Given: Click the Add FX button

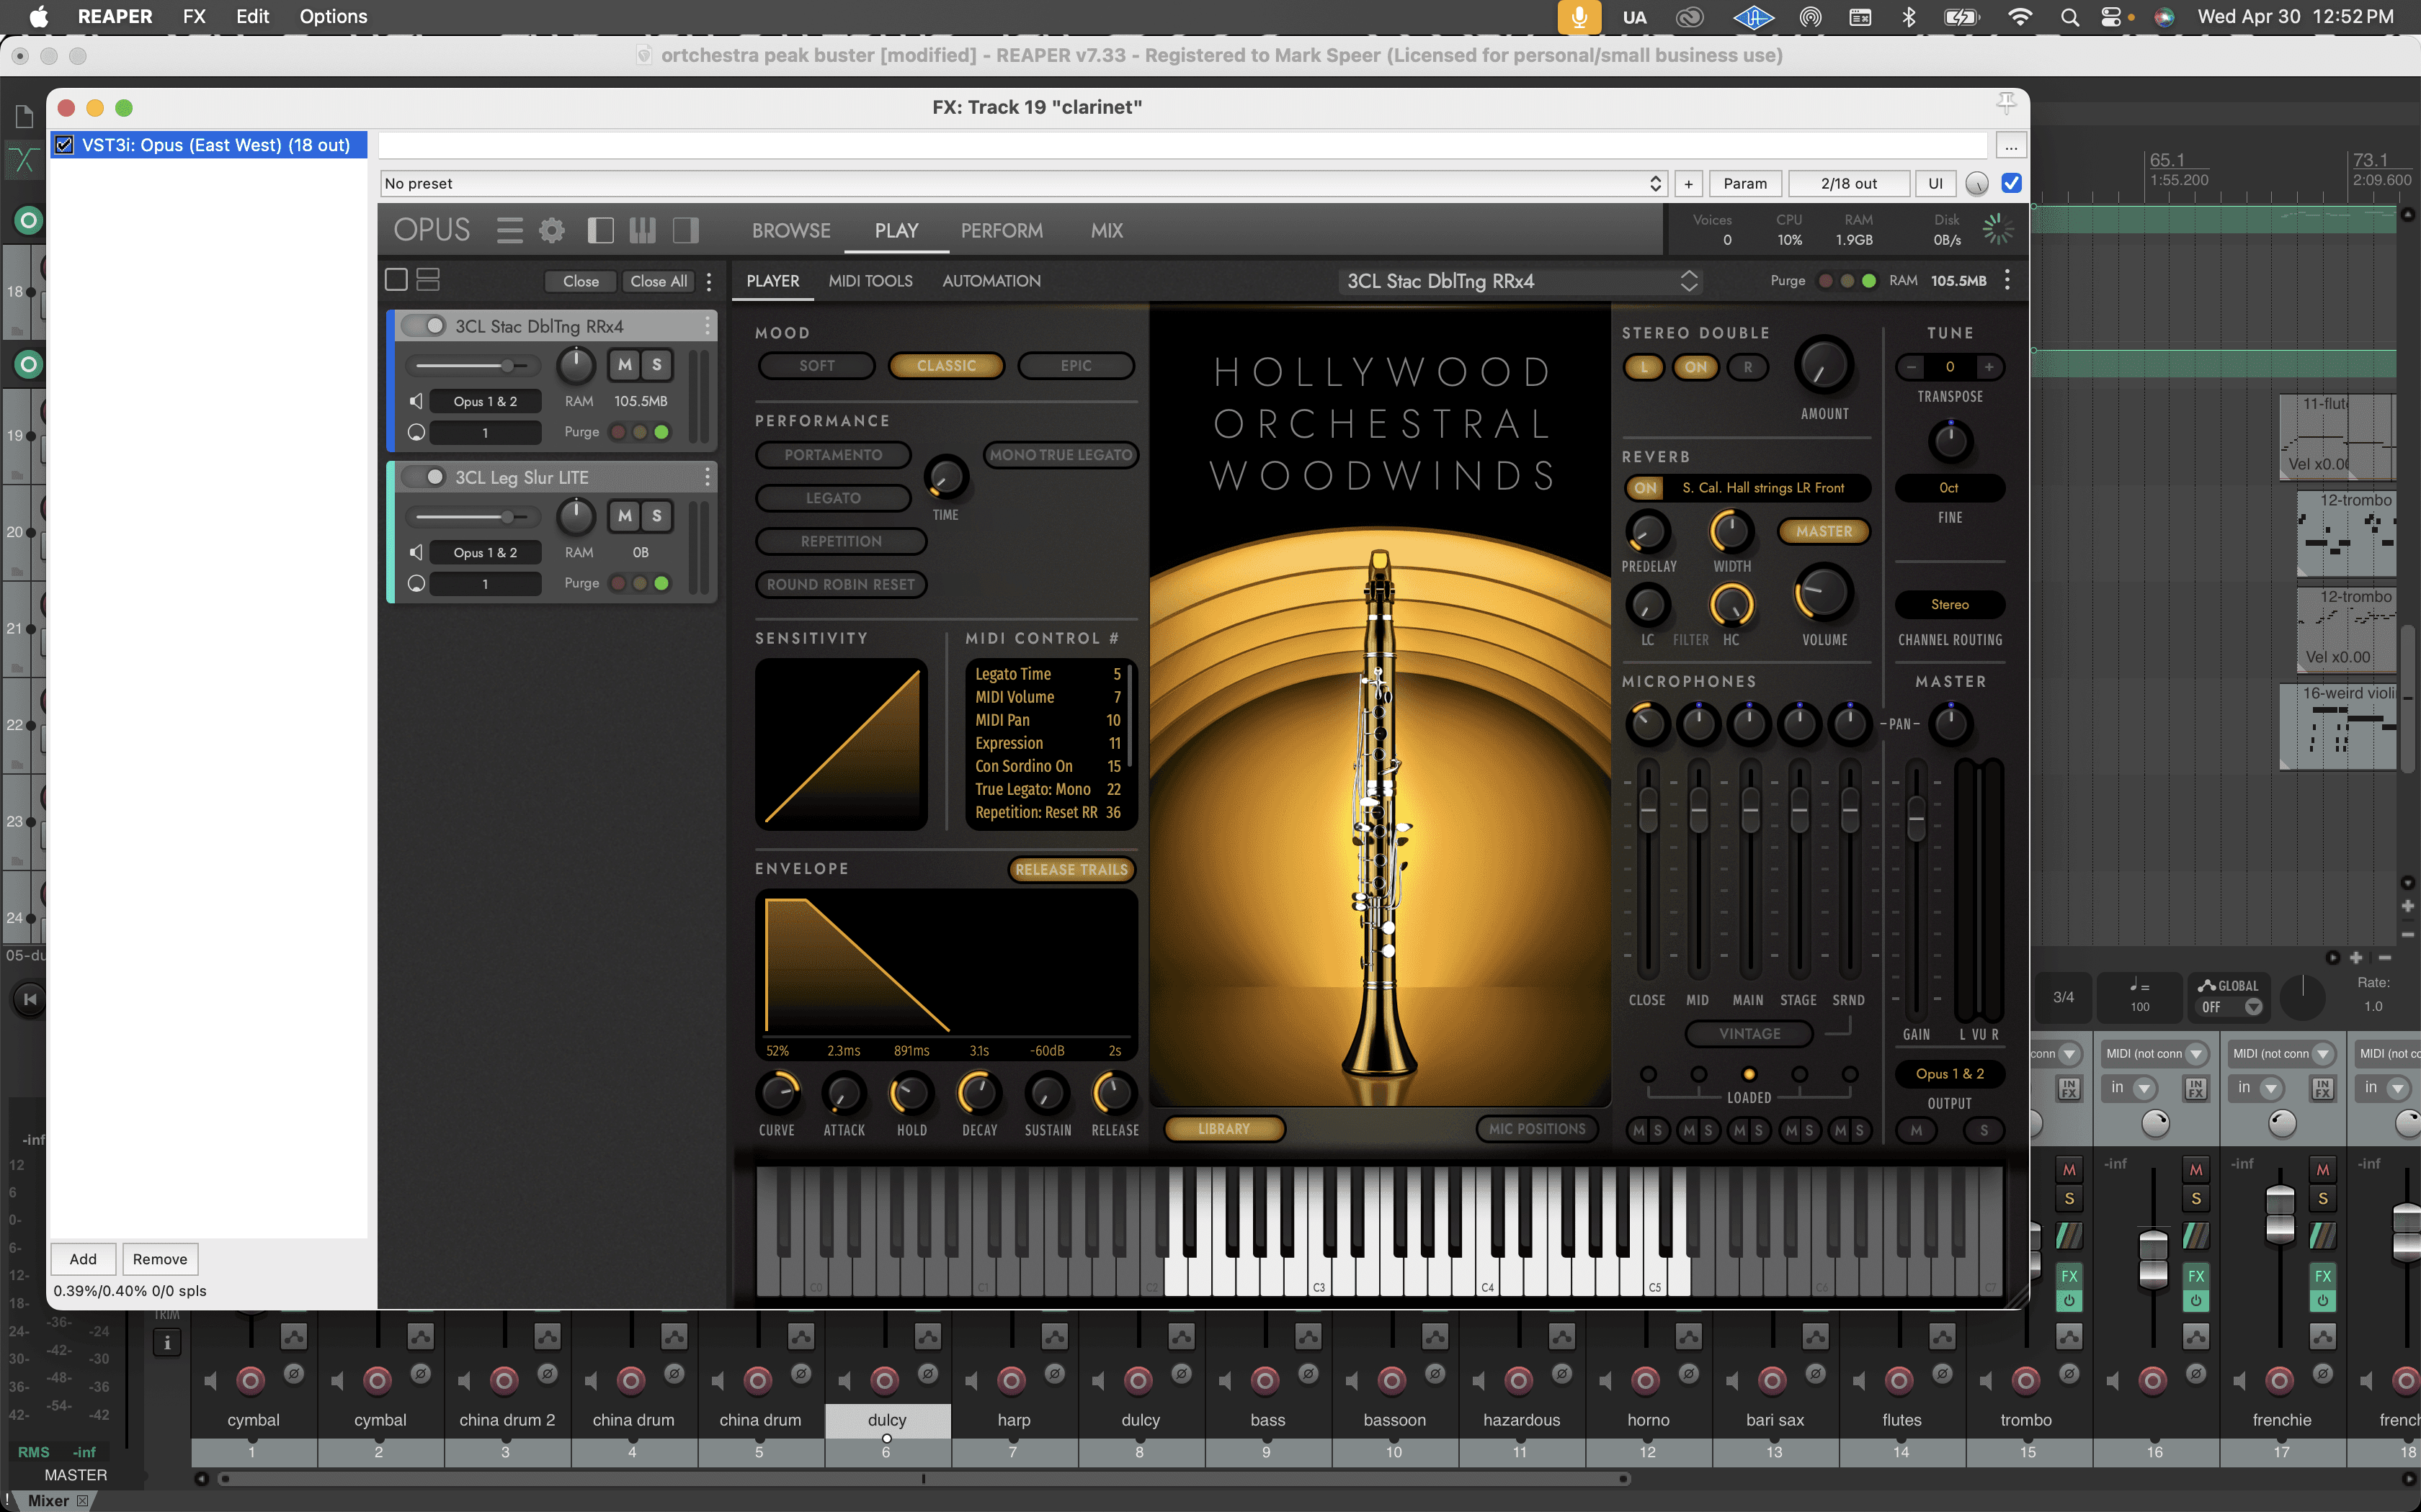Looking at the screenshot, I should click(x=83, y=1259).
